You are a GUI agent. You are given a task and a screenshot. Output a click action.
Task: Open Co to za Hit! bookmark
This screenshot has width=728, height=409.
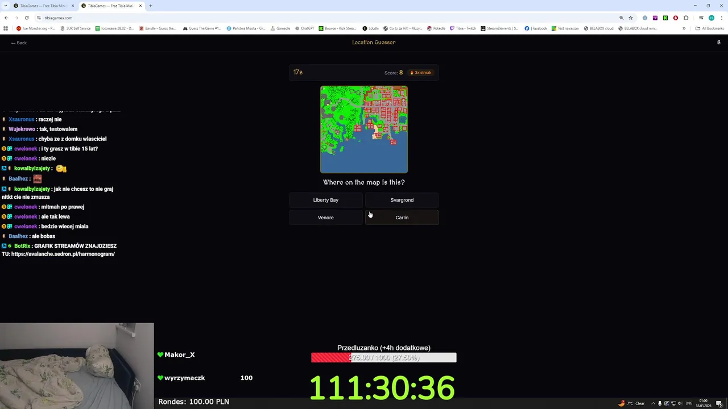click(x=403, y=28)
